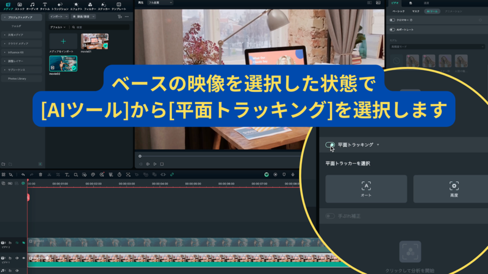Screen dimensions: 488x274
Task: Click the Delete trash icon
Action: pos(40,175)
